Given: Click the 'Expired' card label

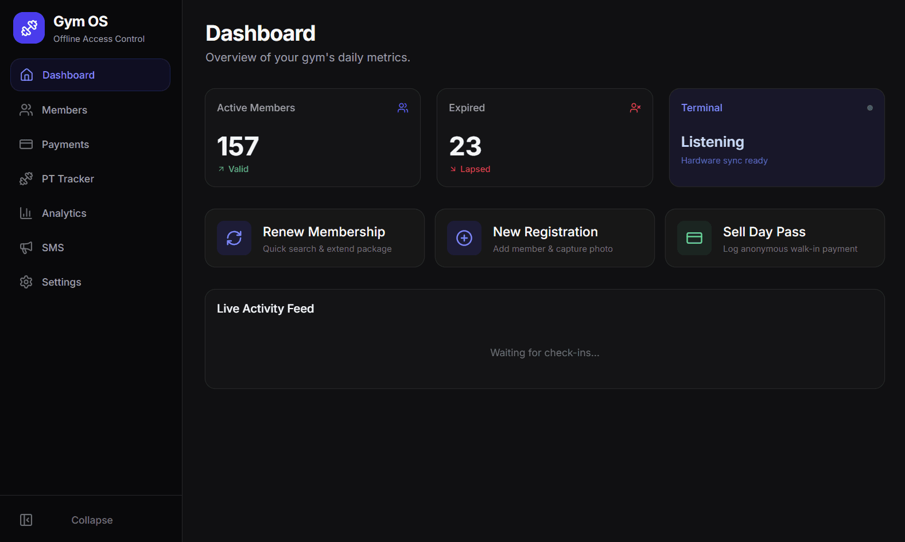Looking at the screenshot, I should (x=467, y=108).
